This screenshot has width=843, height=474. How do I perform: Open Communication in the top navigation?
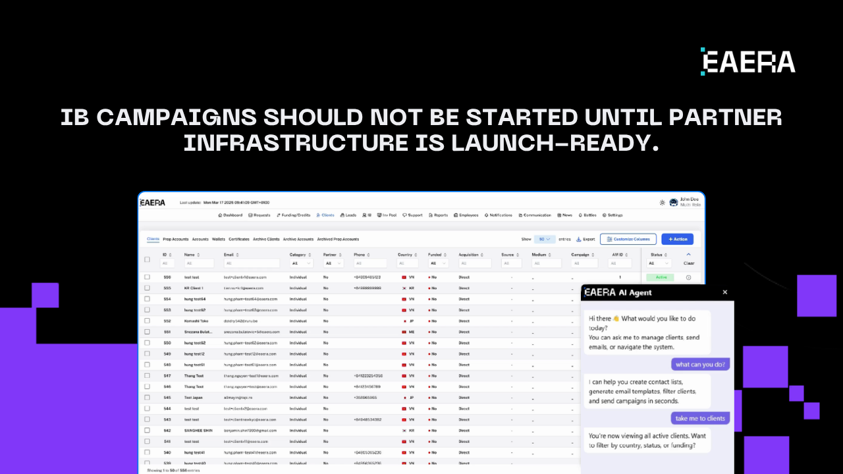point(535,215)
